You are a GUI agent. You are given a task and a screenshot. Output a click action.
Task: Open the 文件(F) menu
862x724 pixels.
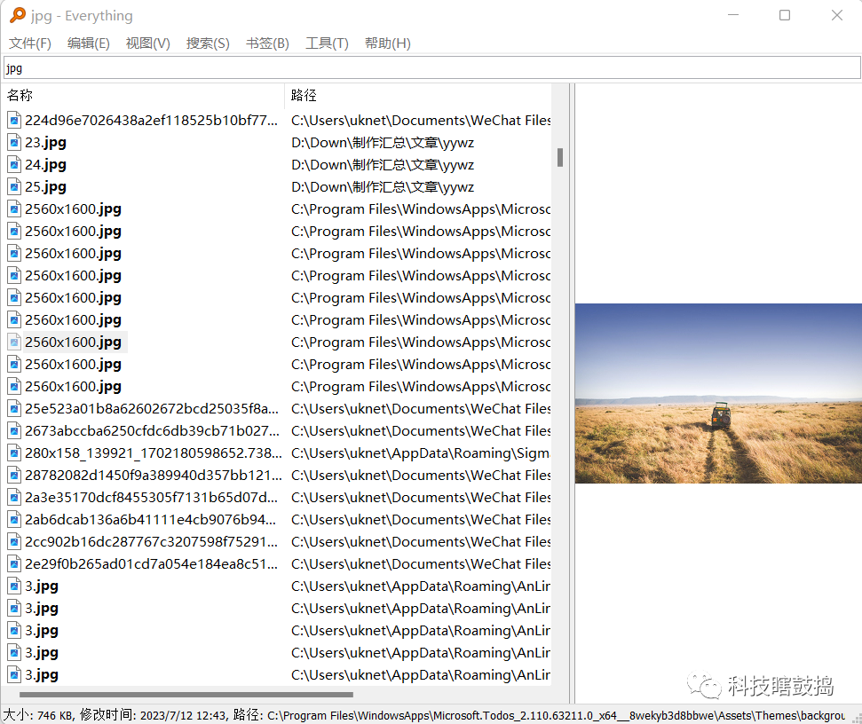point(29,43)
